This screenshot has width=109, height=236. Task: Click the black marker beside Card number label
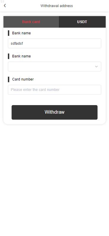9,79
